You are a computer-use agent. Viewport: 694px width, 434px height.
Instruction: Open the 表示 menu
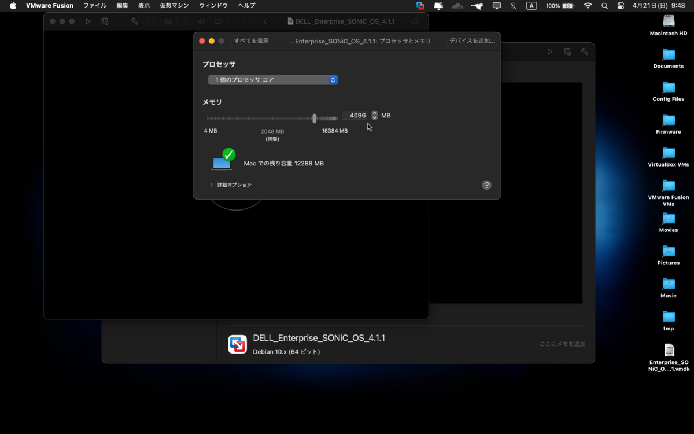click(144, 6)
